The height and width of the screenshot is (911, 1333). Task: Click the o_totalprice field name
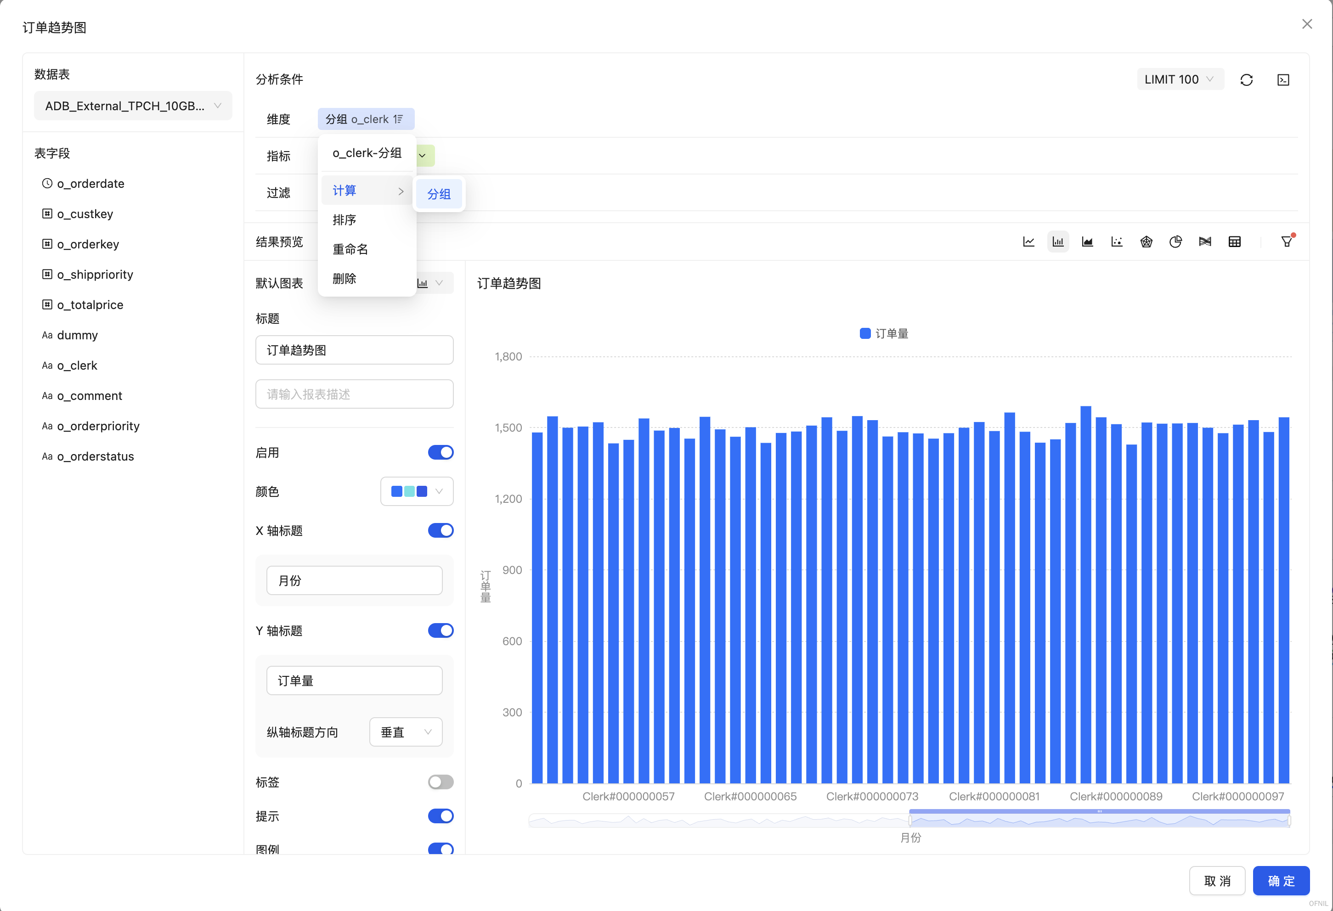[x=90, y=304]
